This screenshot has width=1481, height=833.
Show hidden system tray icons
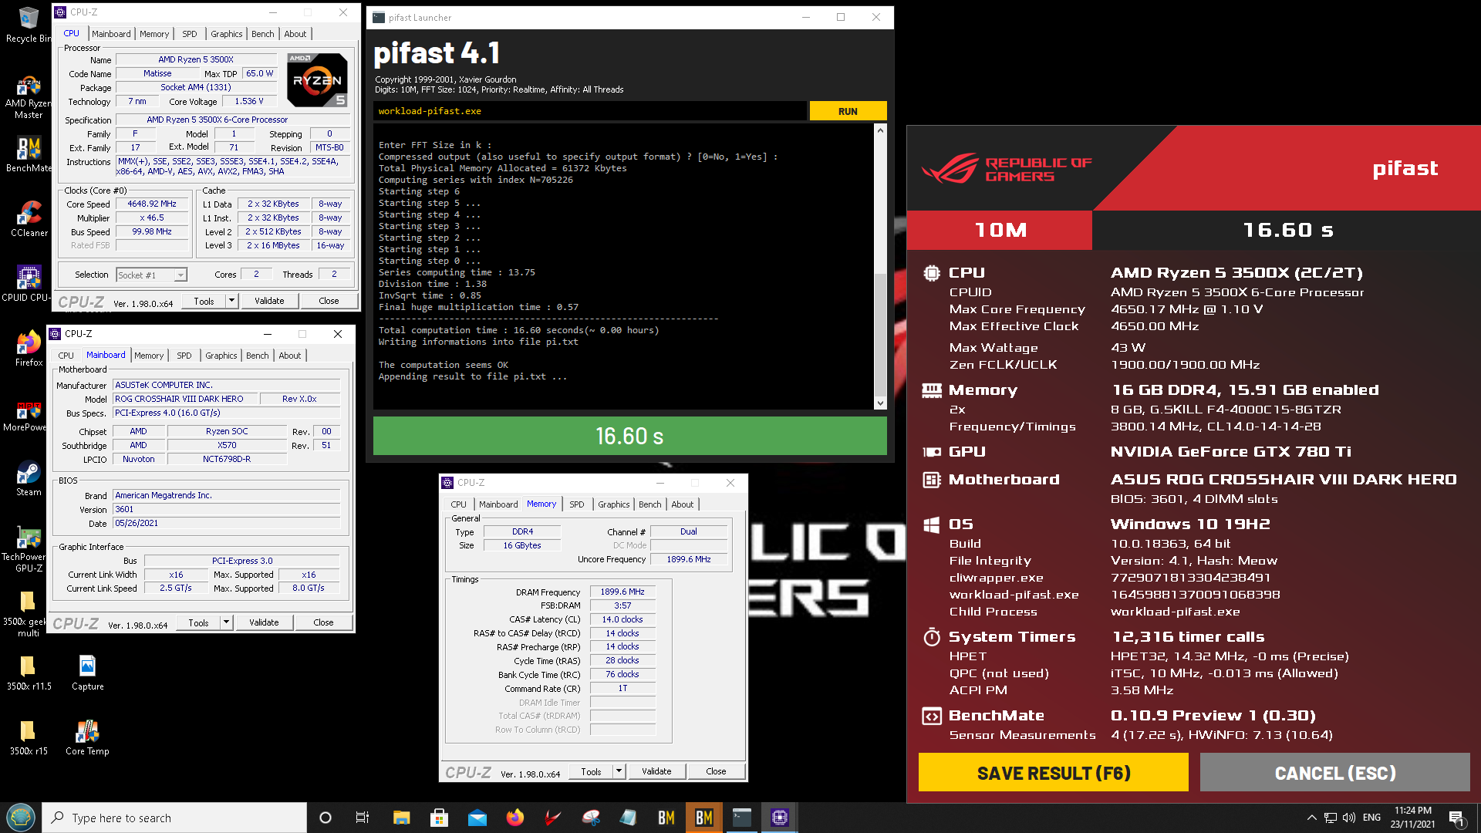tap(1311, 818)
